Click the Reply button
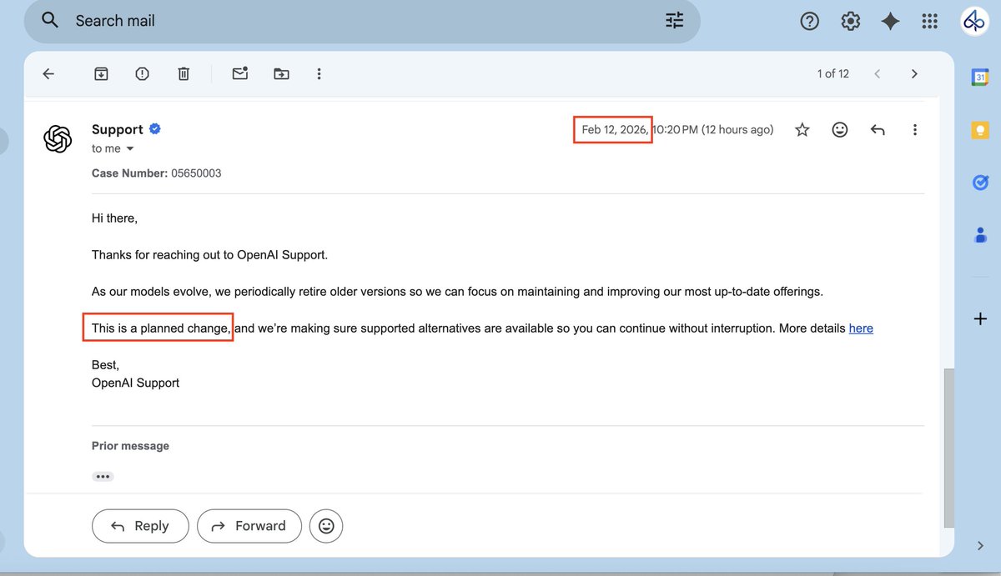This screenshot has height=576, width=1001. click(140, 526)
